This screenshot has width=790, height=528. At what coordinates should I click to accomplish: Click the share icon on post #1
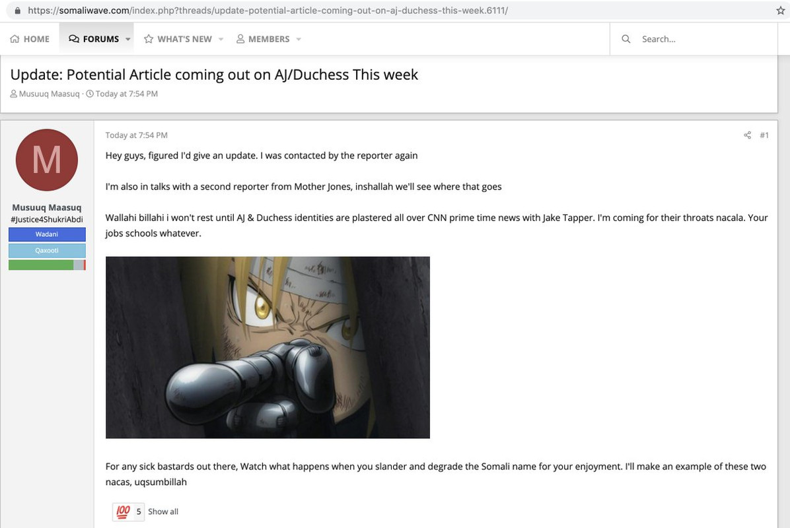747,135
